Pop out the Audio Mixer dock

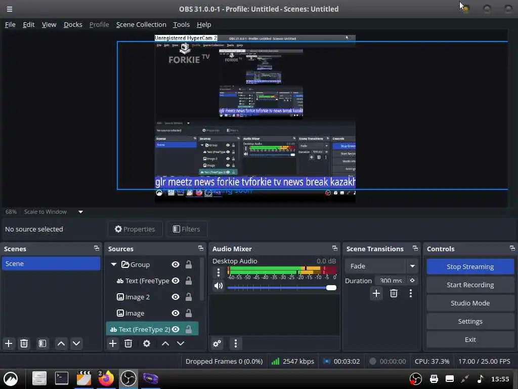pos(335,248)
